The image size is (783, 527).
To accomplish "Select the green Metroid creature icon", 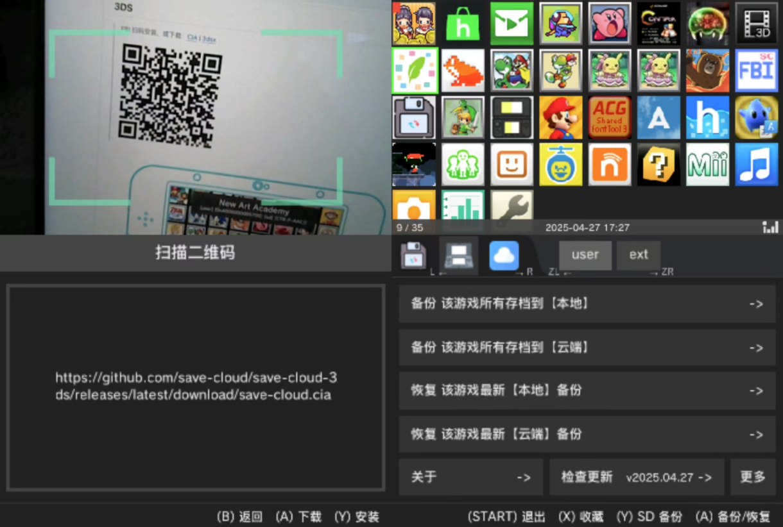I will coord(707,24).
